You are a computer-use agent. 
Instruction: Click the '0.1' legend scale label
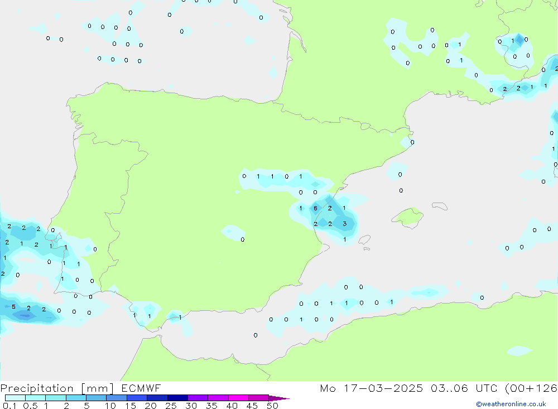click(9, 406)
